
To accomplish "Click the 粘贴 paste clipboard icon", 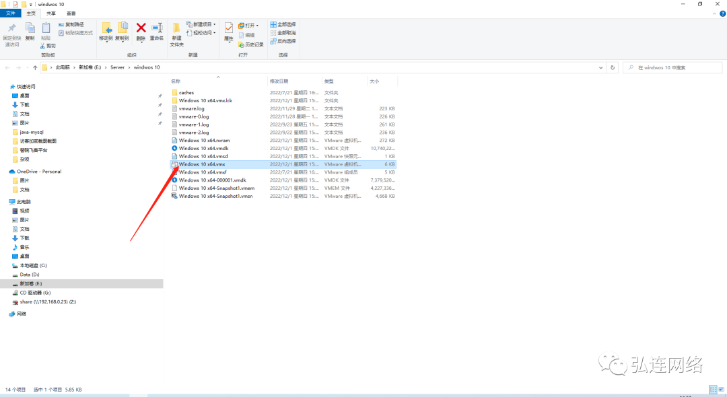I will (x=46, y=28).
